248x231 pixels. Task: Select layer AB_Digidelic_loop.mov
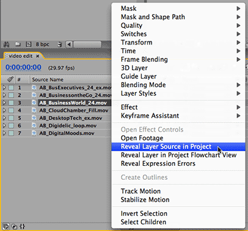68,126
